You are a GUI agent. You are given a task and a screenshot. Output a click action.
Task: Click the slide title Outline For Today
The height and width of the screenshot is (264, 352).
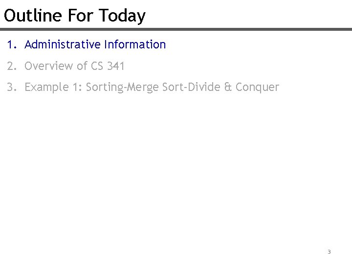coord(75,16)
